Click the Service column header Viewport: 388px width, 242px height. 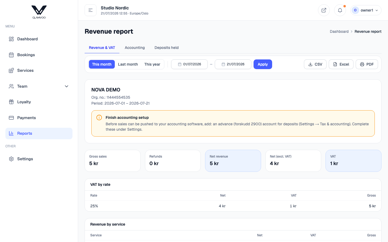click(x=96, y=235)
